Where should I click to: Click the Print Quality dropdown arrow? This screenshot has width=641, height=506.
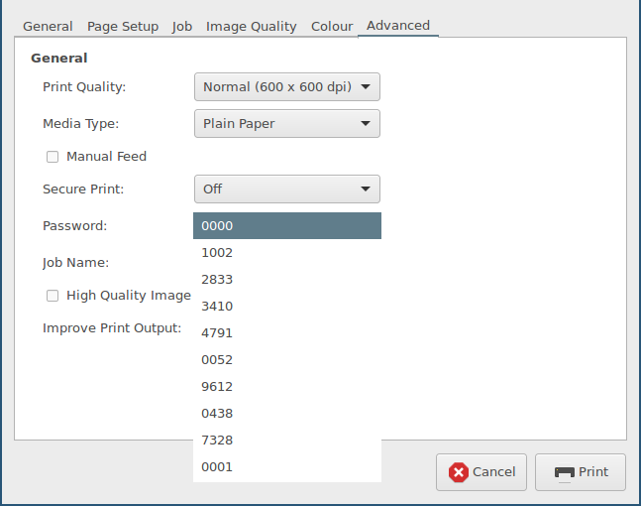[x=366, y=86]
